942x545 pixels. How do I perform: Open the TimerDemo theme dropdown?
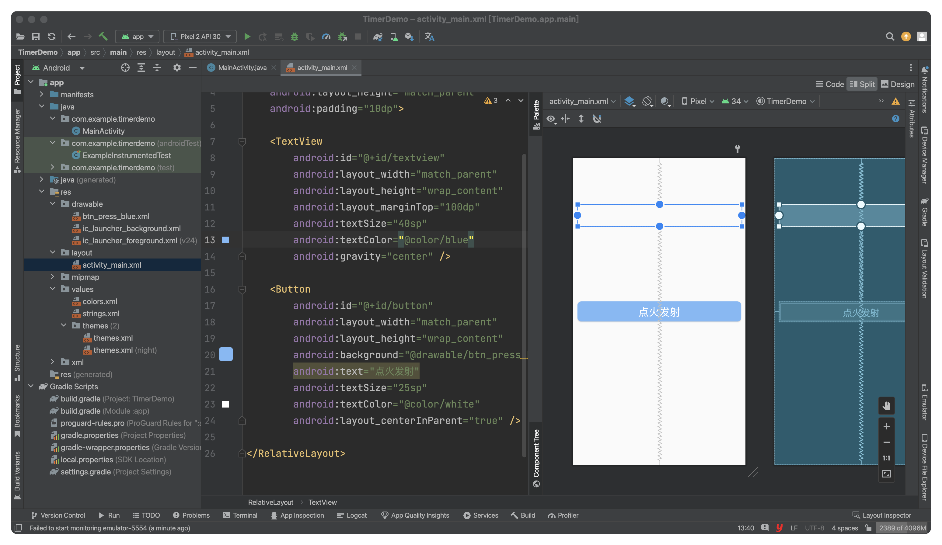coord(785,101)
